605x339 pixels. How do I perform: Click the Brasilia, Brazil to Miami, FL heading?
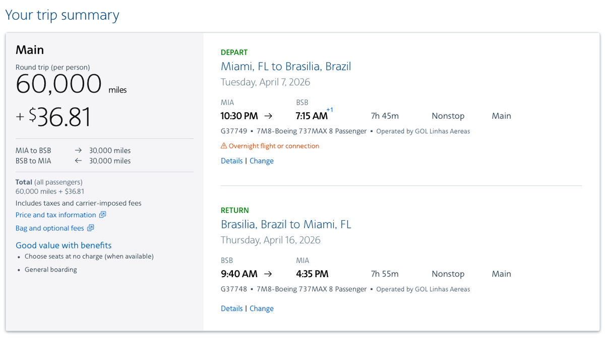tap(286, 224)
